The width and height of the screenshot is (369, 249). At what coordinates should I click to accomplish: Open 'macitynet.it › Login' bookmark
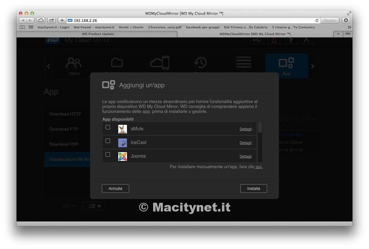tap(53, 27)
